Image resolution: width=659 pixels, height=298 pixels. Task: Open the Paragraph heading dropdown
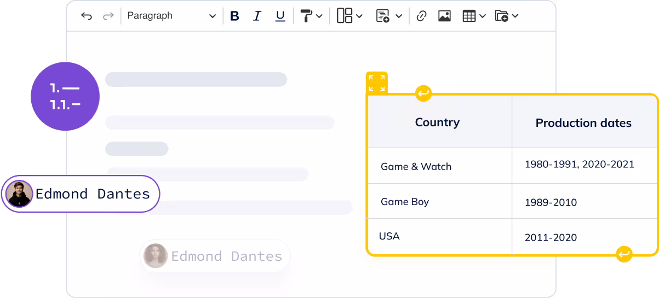pyautogui.click(x=171, y=16)
